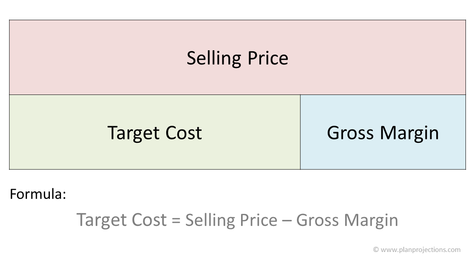Screen dimensions: 475x267
Task: Click the word "Target" inside the green box
Action: [133, 134]
